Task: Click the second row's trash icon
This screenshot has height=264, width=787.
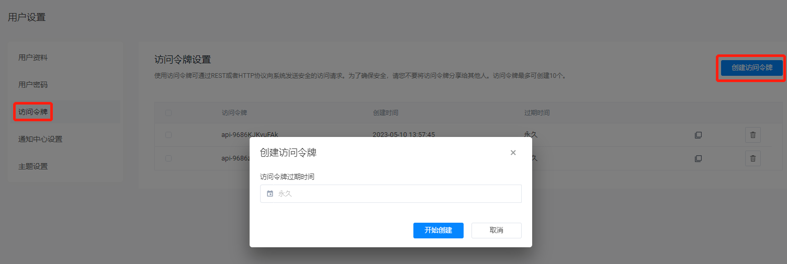Action: coord(752,158)
